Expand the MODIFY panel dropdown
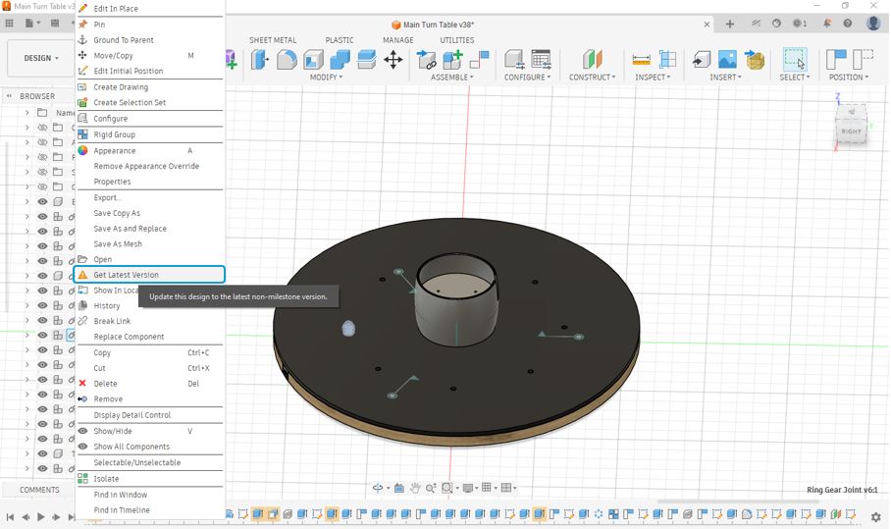This screenshot has height=529, width=891. click(327, 78)
